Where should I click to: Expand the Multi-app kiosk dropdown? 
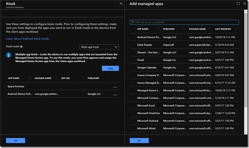pyautogui.click(x=99, y=47)
